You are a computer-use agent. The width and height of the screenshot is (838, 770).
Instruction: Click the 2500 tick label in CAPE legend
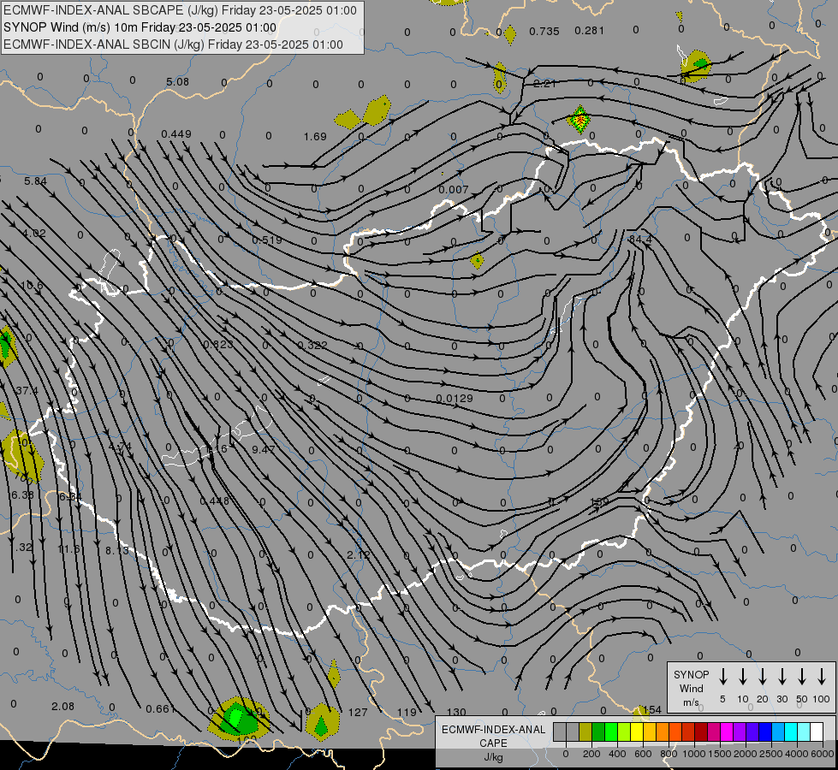tap(770, 754)
